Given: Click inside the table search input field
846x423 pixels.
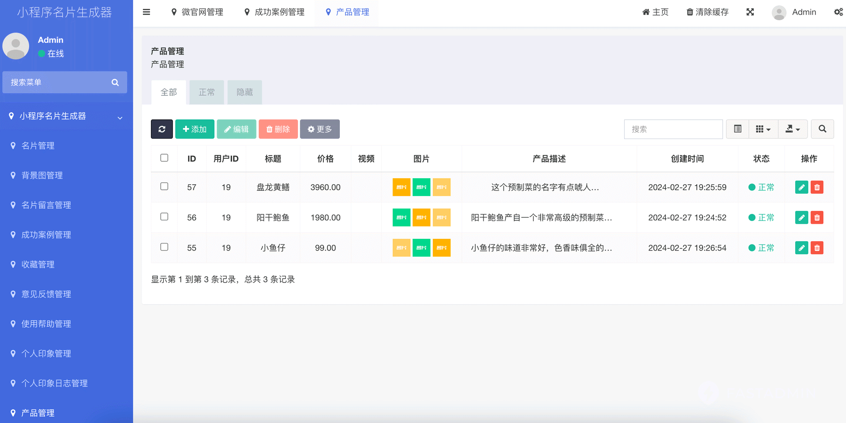Looking at the screenshot, I should (673, 129).
